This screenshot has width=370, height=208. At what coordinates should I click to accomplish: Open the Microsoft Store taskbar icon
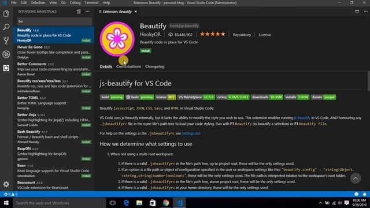click(x=153, y=203)
